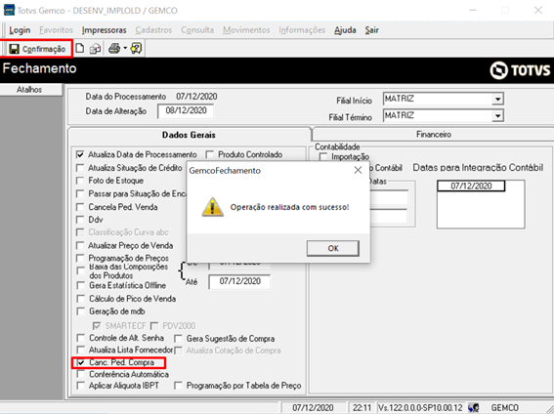Enable Controle de Alt. Senha checkbox
This screenshot has height=414, width=554.
(81, 338)
